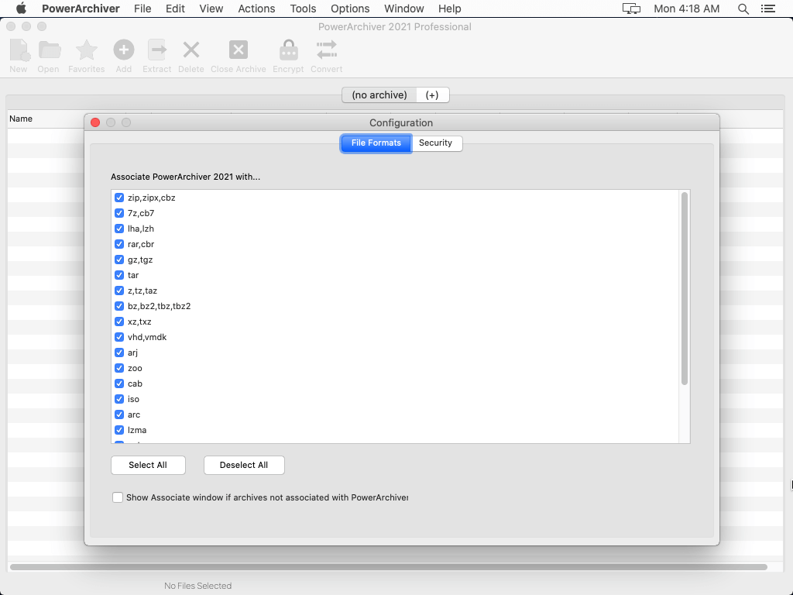
Task: Click the (+) new archive tab
Action: point(432,95)
